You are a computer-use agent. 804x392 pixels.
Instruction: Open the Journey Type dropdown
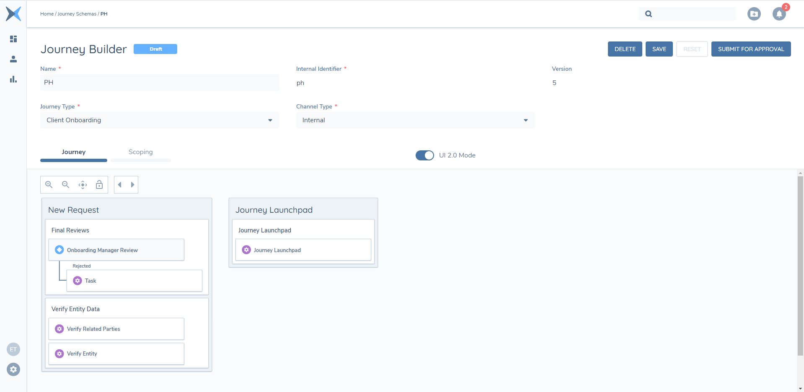[269, 120]
